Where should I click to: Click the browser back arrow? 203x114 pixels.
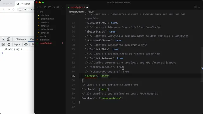coord(3,9)
